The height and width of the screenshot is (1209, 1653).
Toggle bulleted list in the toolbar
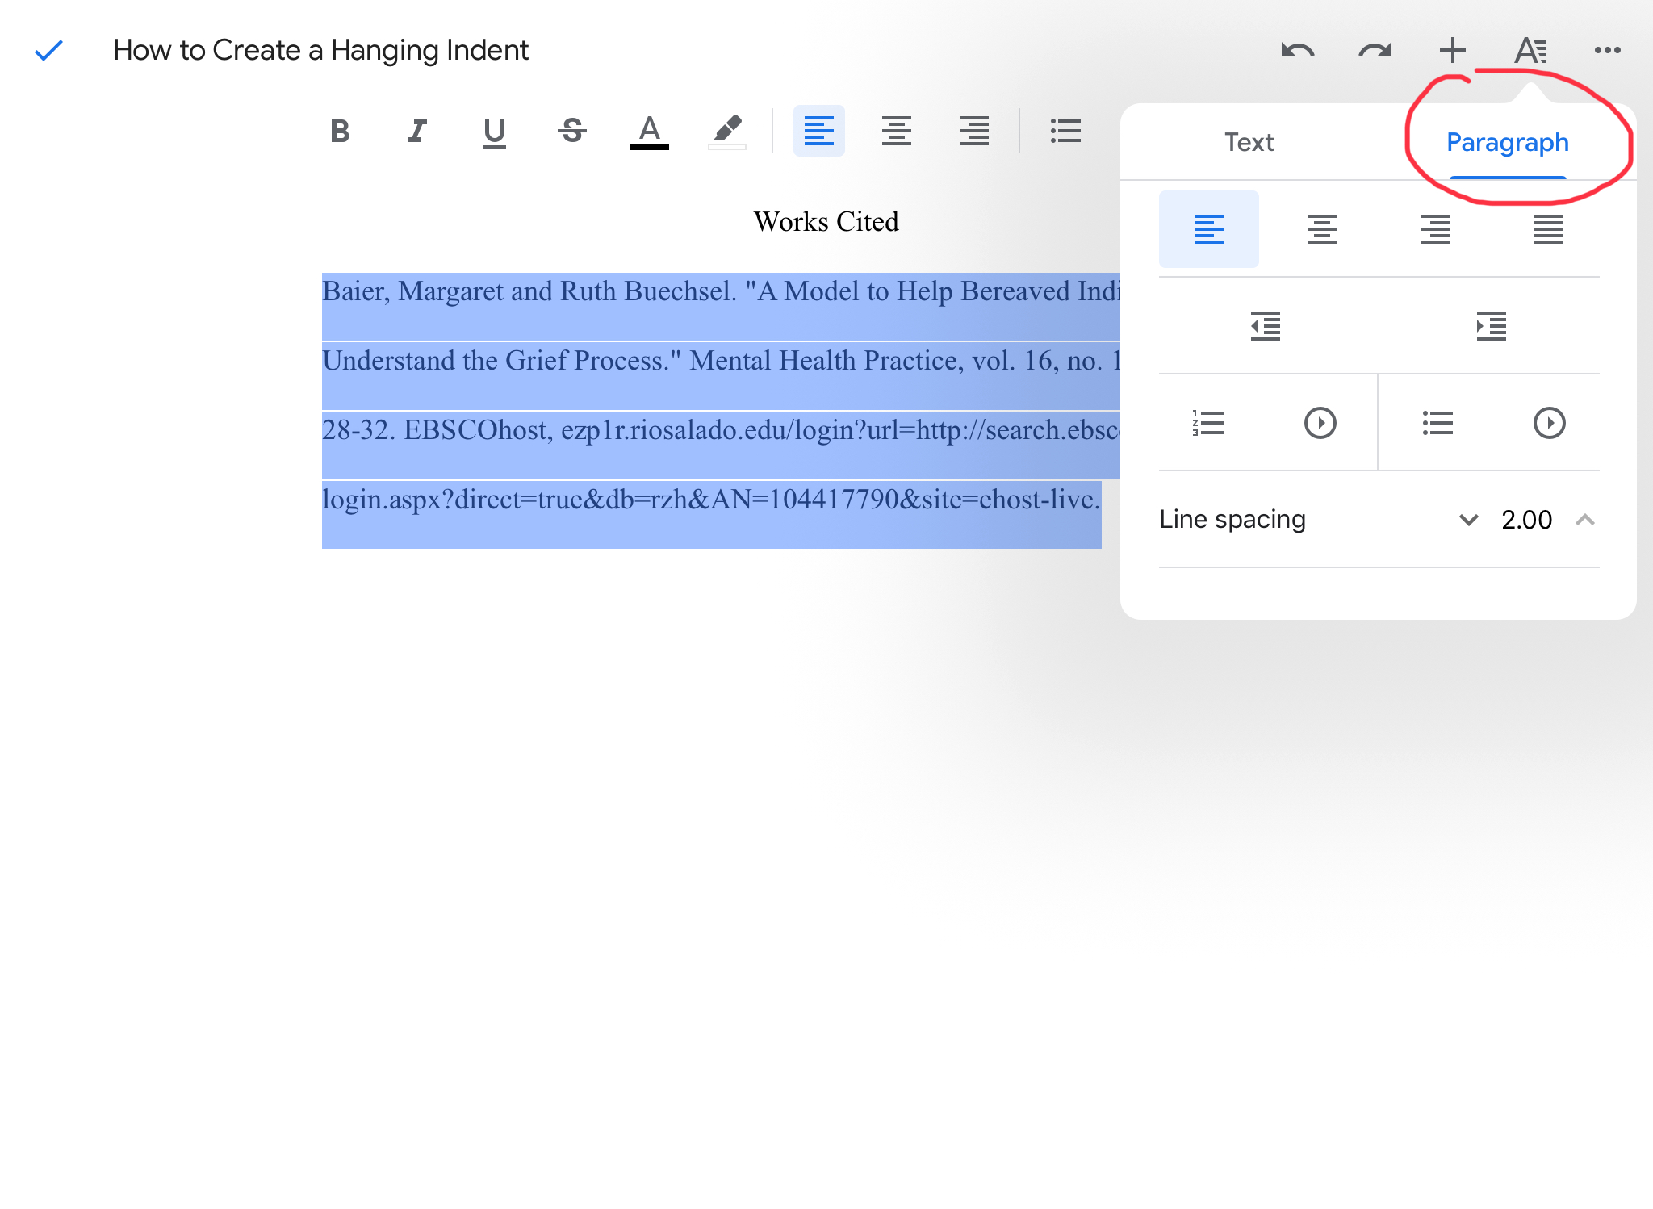[1066, 131]
